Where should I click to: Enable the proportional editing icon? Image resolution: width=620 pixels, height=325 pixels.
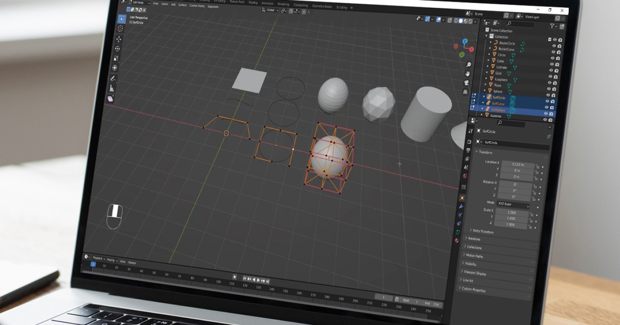coord(303,11)
